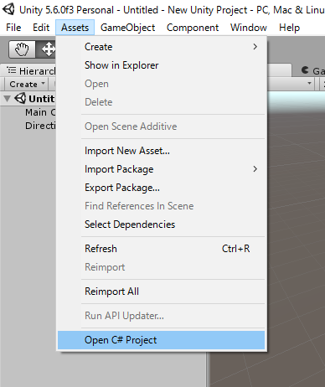Open the Component menu
325x387 pixels.
[193, 28]
